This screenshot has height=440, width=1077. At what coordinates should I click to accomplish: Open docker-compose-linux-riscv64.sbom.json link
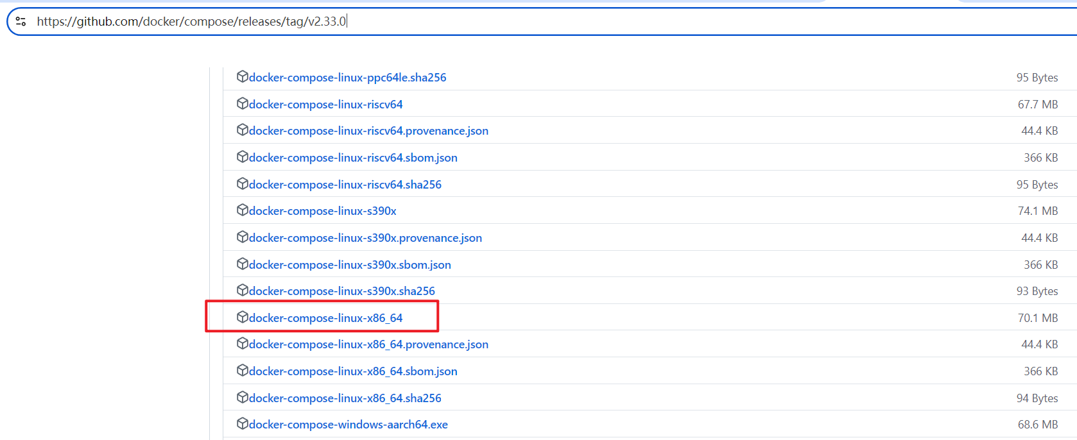tap(353, 158)
